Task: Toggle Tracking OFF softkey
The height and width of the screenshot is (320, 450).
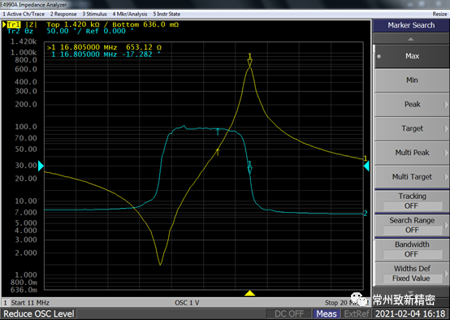Action: point(412,201)
